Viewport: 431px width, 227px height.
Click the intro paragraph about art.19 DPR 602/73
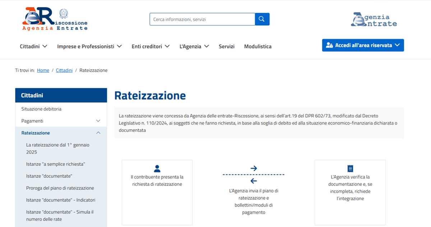pos(259,123)
